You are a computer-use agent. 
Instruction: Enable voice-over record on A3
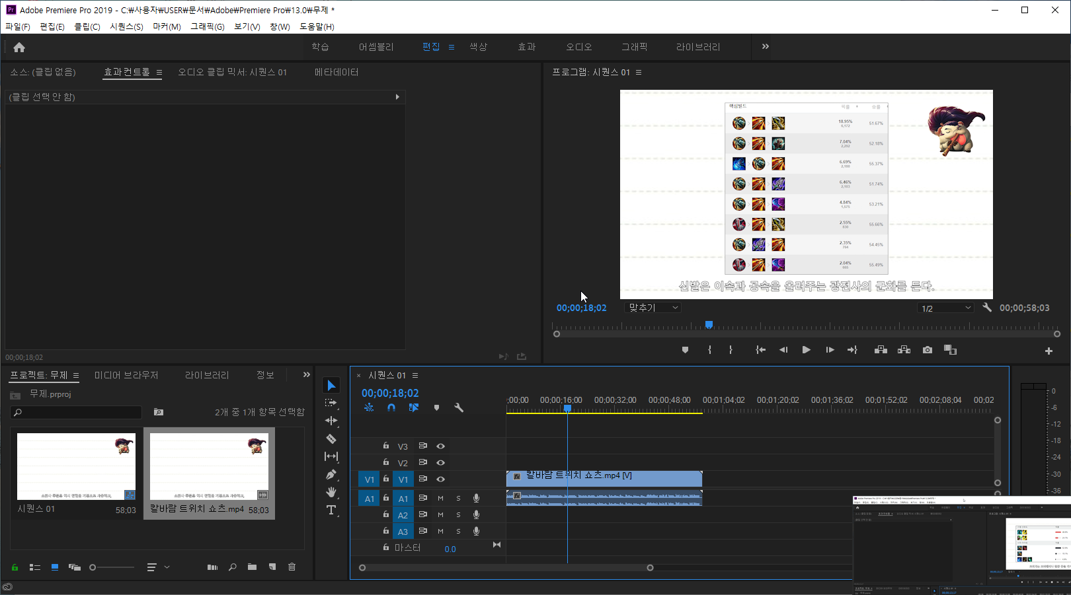[x=476, y=532]
